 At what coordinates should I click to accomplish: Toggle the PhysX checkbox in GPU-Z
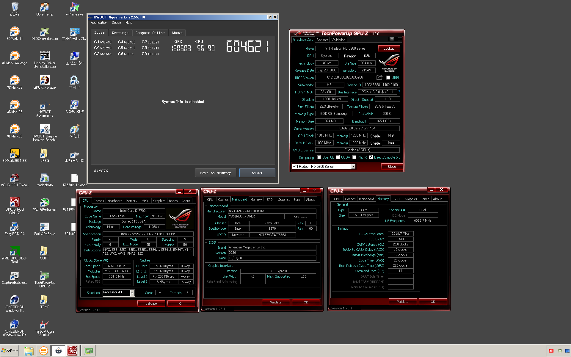click(354, 157)
